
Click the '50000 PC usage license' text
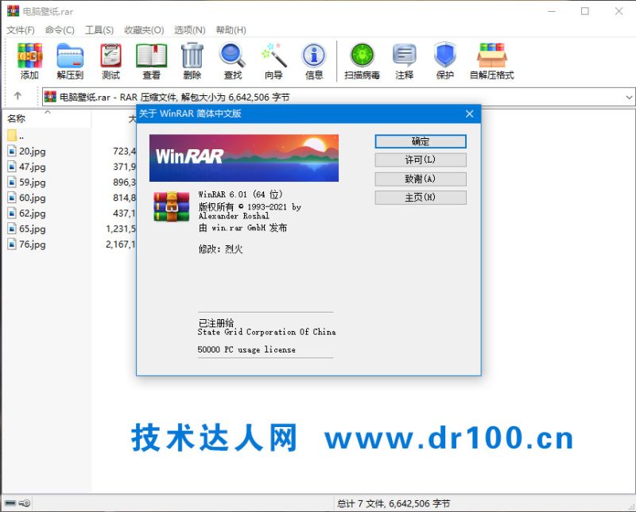pos(246,349)
